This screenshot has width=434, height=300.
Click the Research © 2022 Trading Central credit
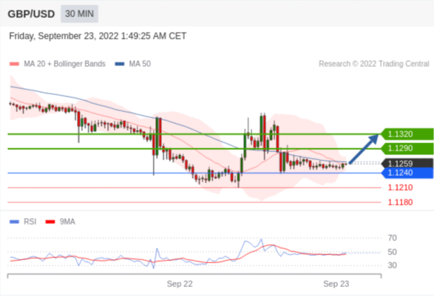(374, 64)
